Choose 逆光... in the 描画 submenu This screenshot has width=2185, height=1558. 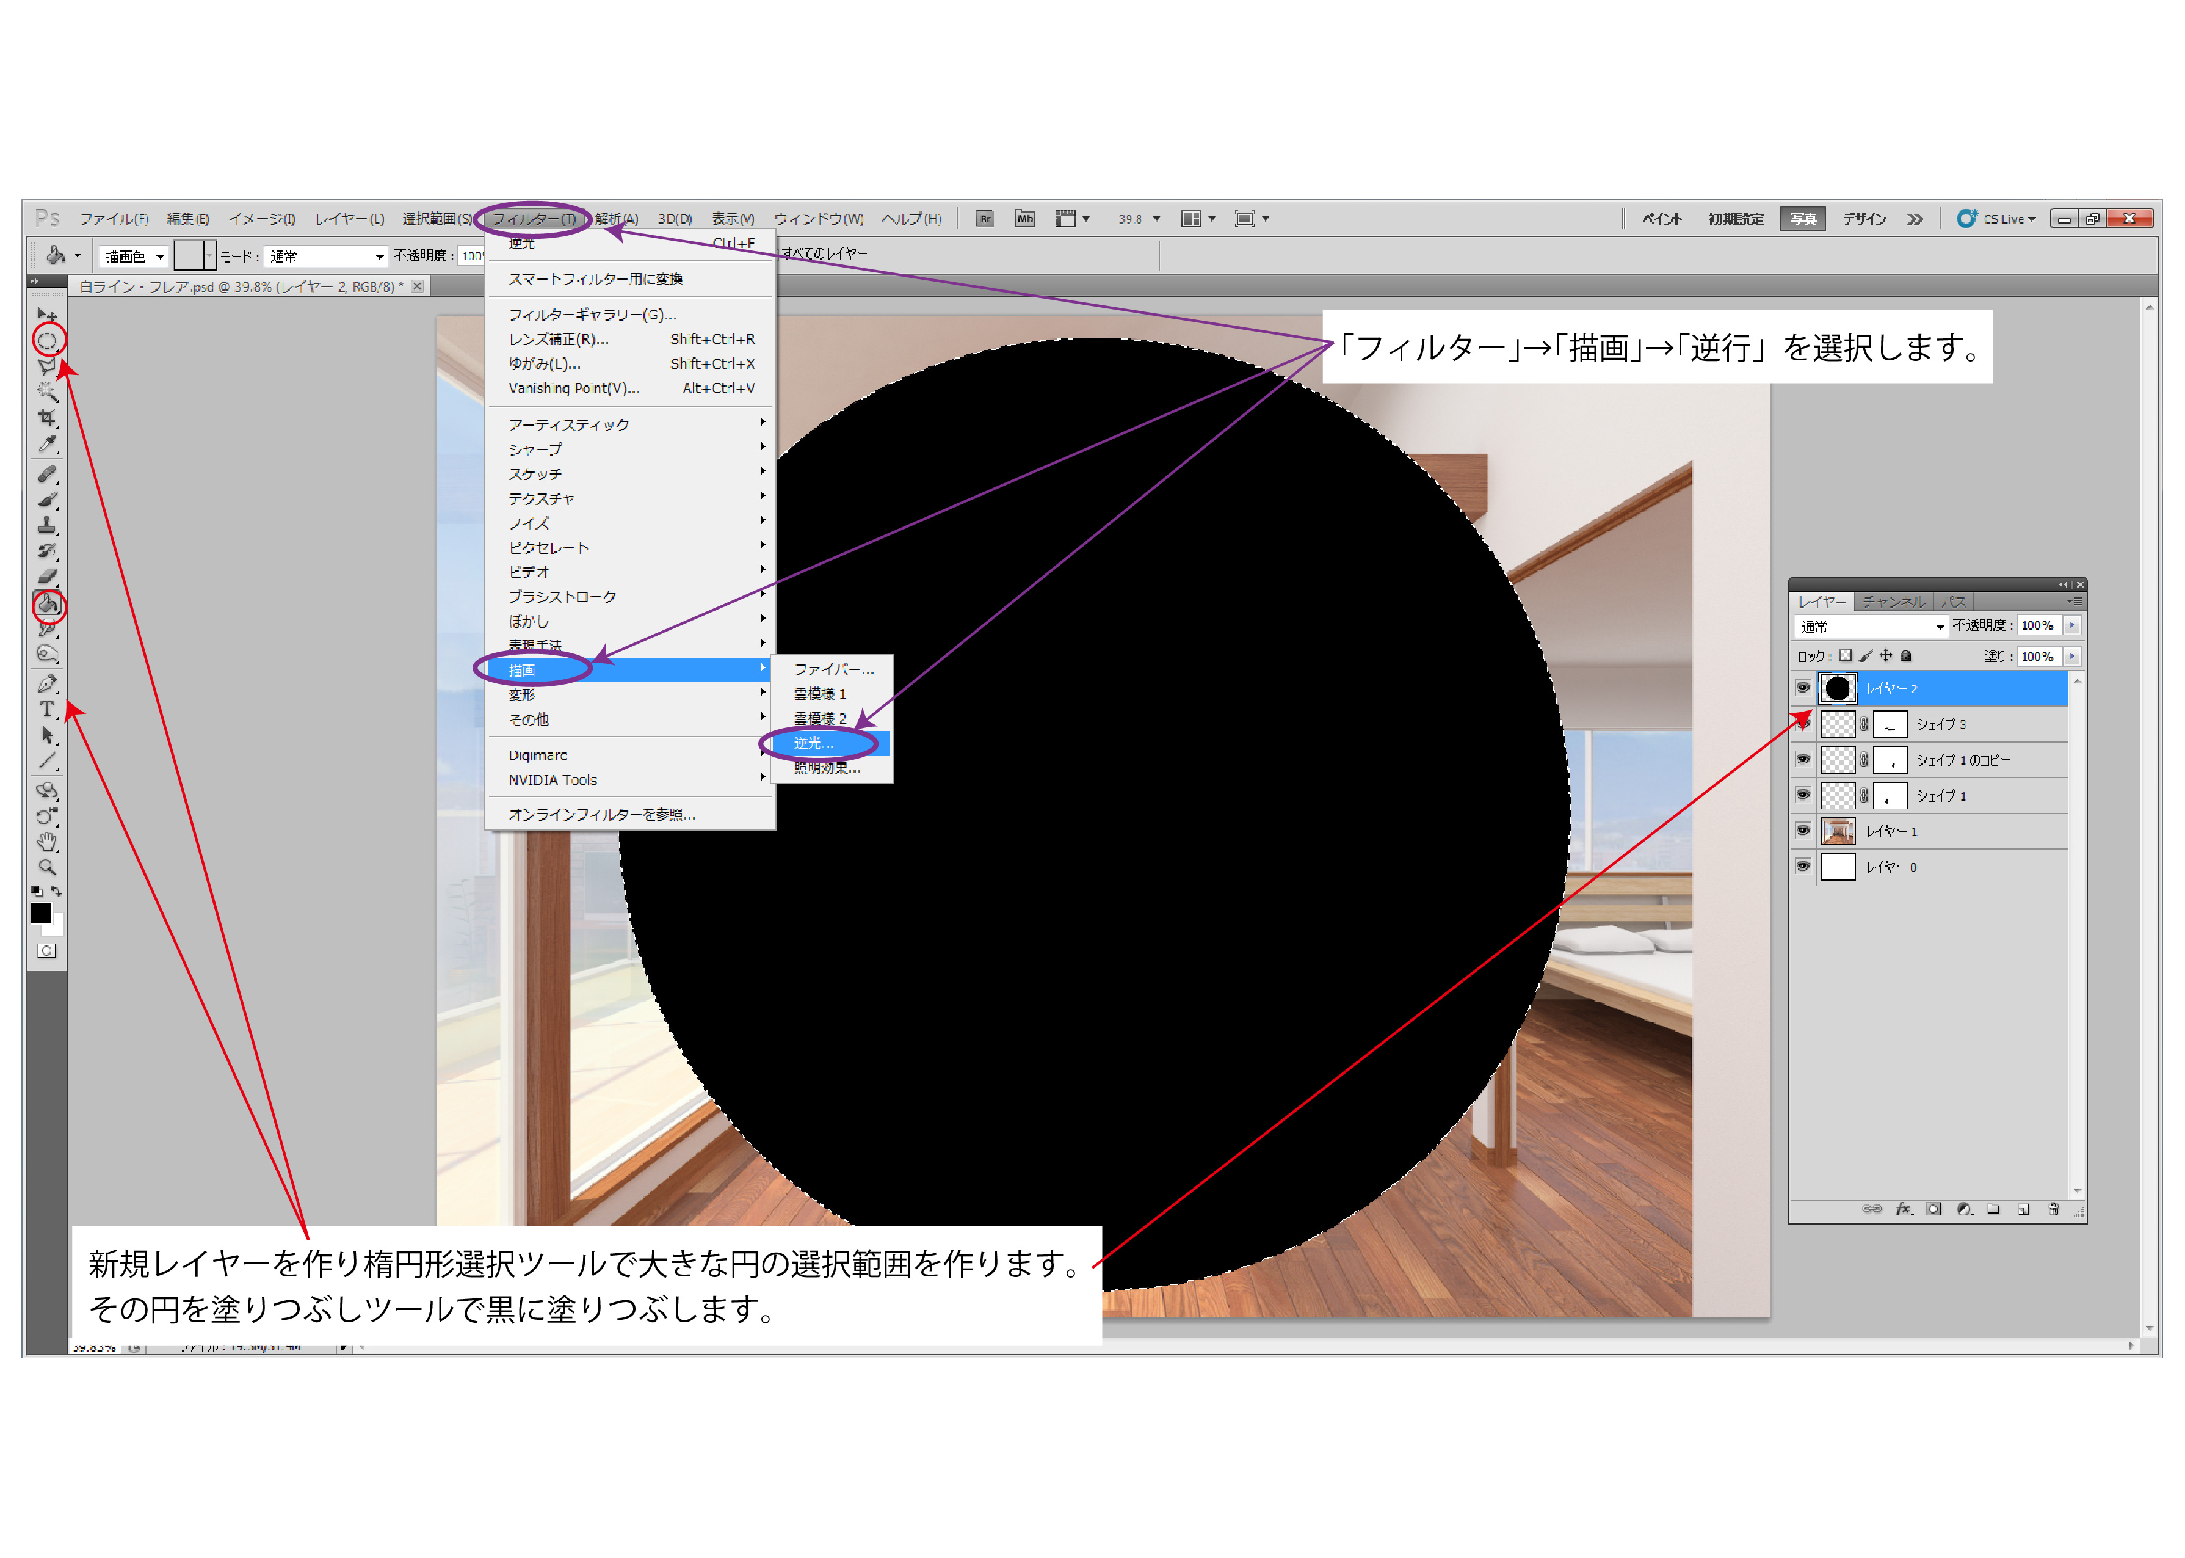click(x=815, y=743)
